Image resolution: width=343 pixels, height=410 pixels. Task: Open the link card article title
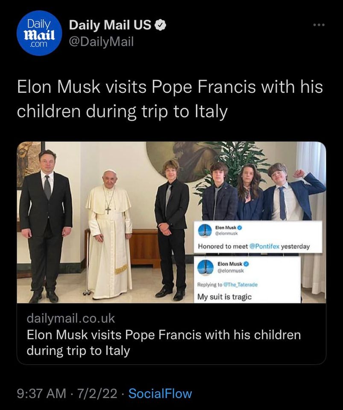[x=163, y=343]
